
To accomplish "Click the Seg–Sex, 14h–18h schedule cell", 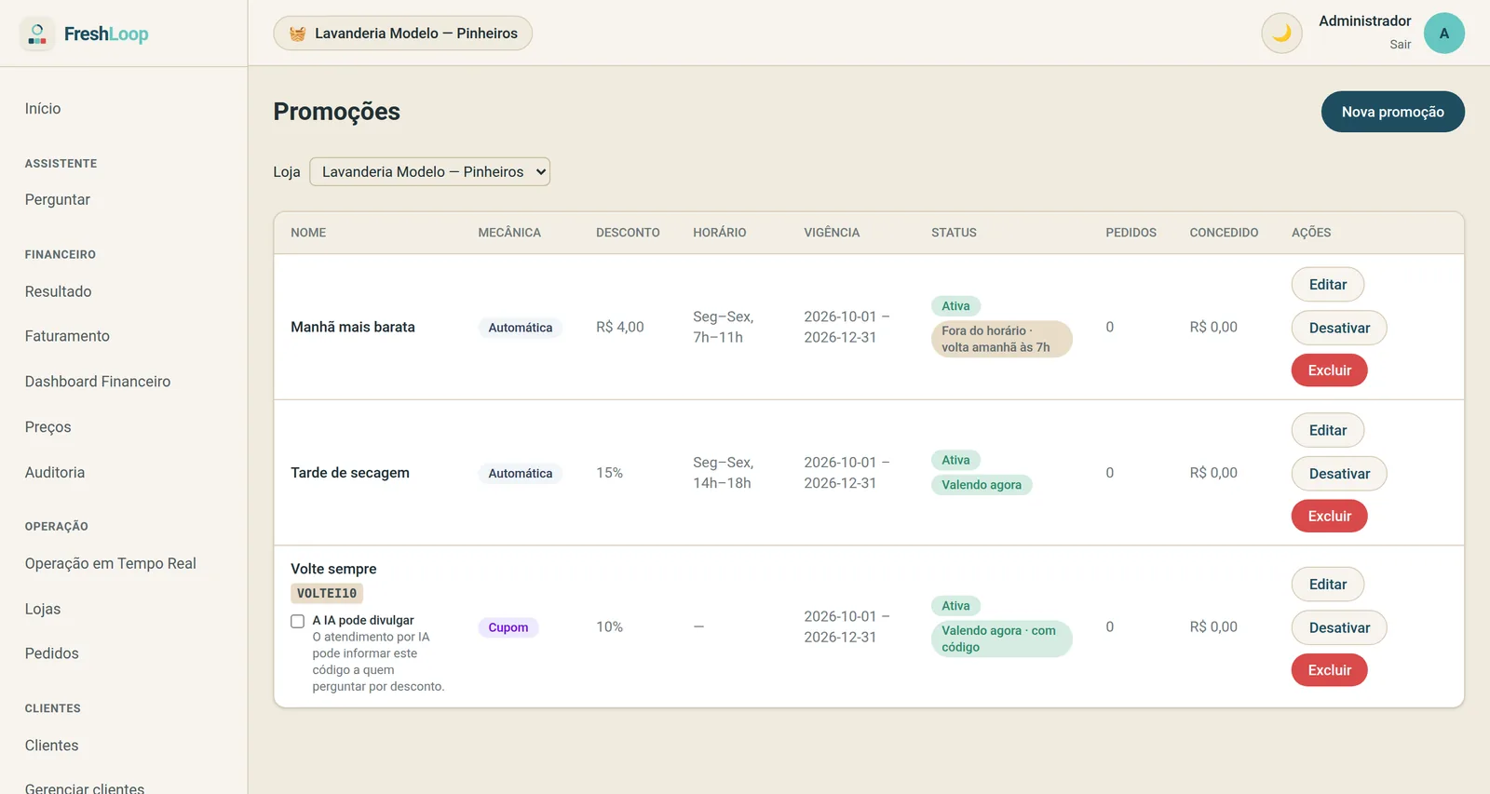I will (x=724, y=473).
